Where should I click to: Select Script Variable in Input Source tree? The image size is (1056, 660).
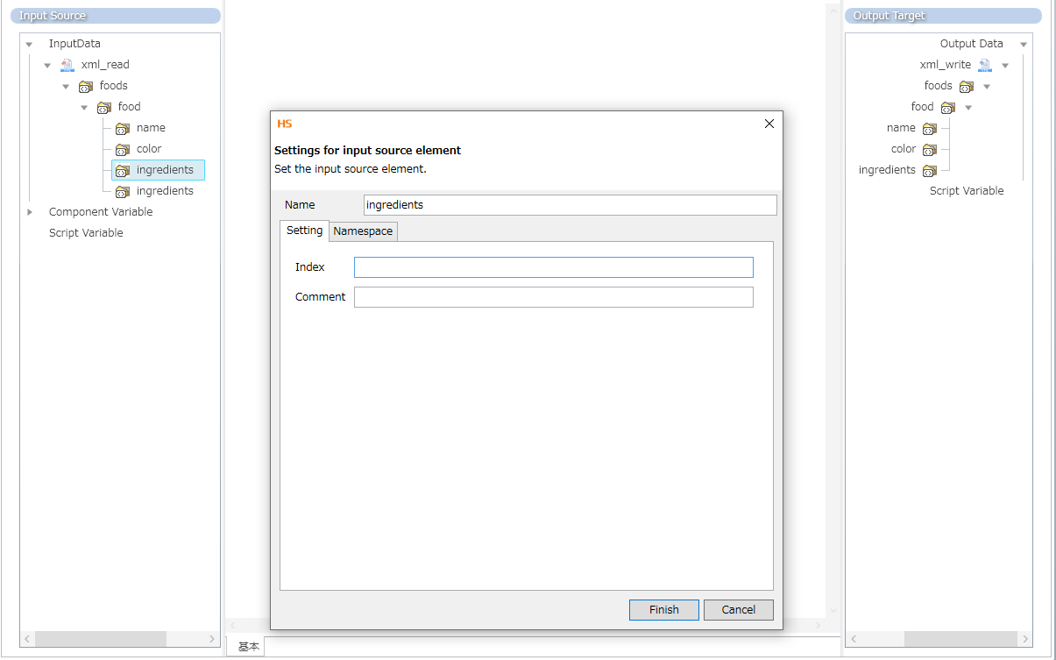click(86, 233)
